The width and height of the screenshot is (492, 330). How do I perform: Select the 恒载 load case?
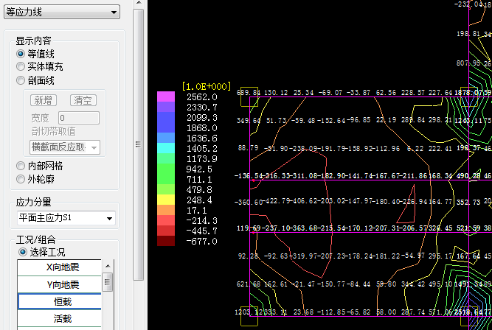[60, 301]
